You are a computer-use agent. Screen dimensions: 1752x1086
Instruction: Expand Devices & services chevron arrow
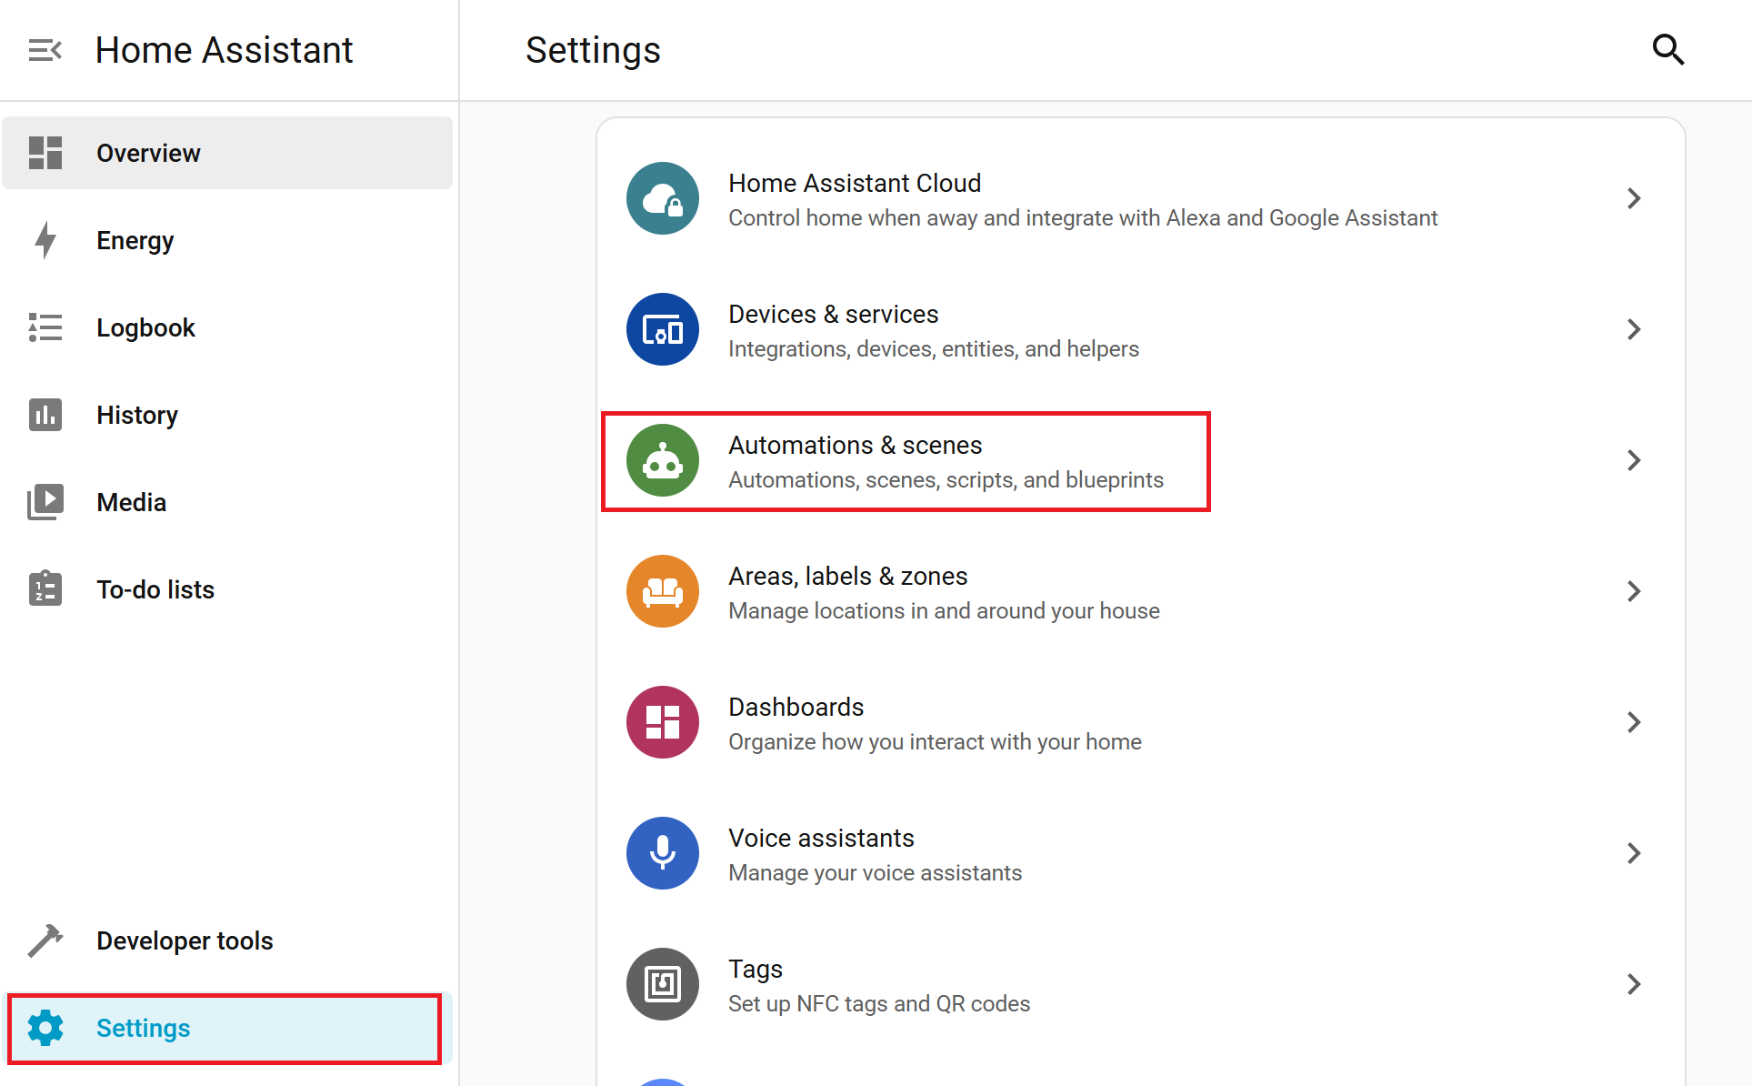pos(1634,329)
